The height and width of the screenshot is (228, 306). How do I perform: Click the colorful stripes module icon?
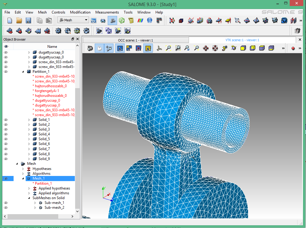pyautogui.click(x=140, y=20)
